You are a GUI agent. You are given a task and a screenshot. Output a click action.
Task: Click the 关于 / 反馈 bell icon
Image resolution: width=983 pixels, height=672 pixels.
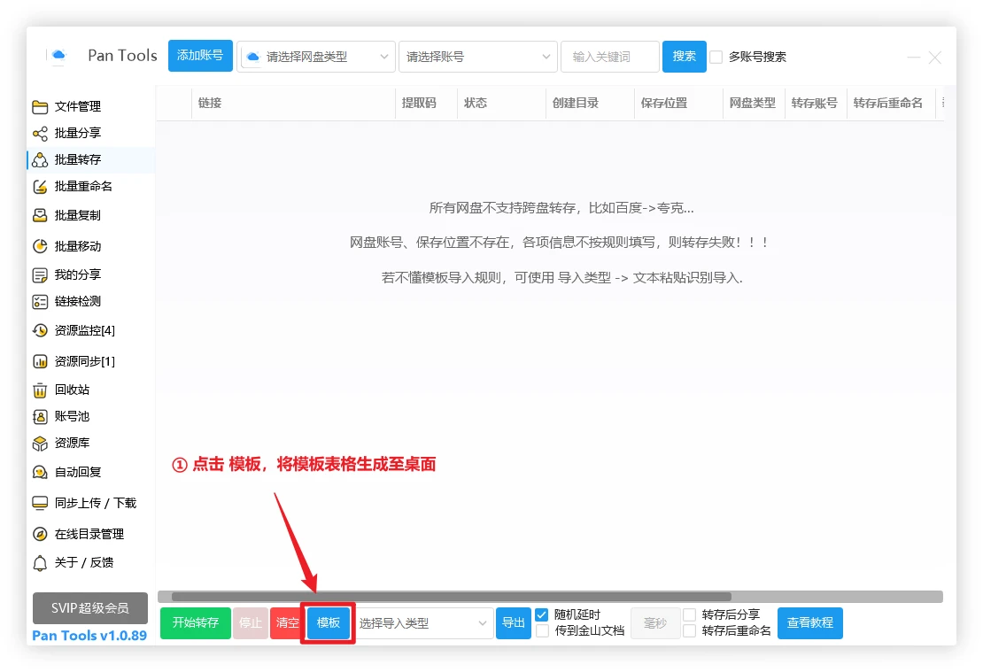click(x=40, y=563)
